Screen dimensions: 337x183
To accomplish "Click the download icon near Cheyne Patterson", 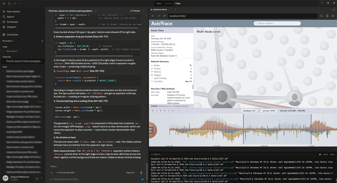I will [x=37, y=178].
